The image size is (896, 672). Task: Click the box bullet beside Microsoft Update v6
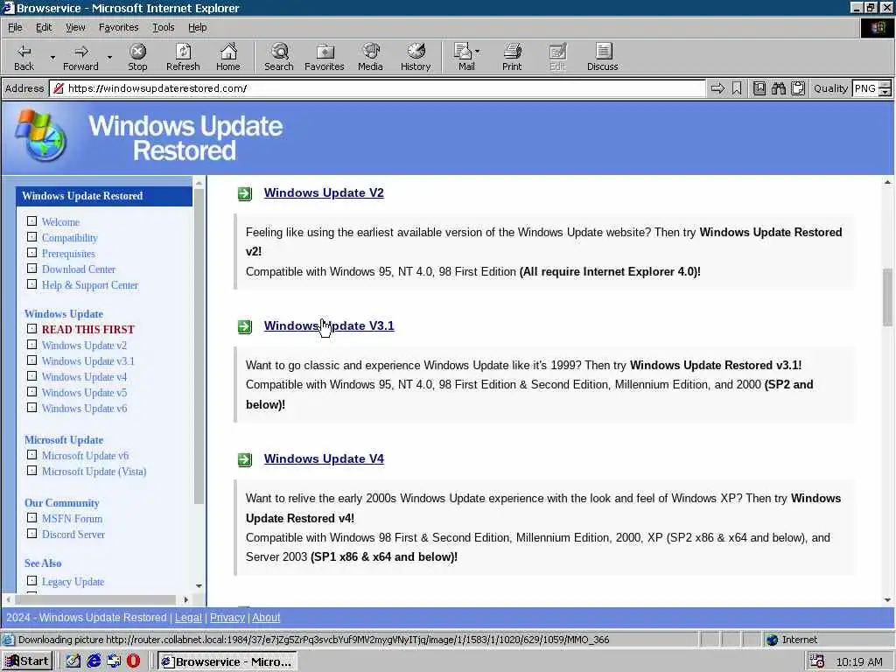32,455
